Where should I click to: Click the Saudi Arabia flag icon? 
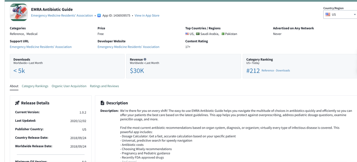click(x=198, y=34)
